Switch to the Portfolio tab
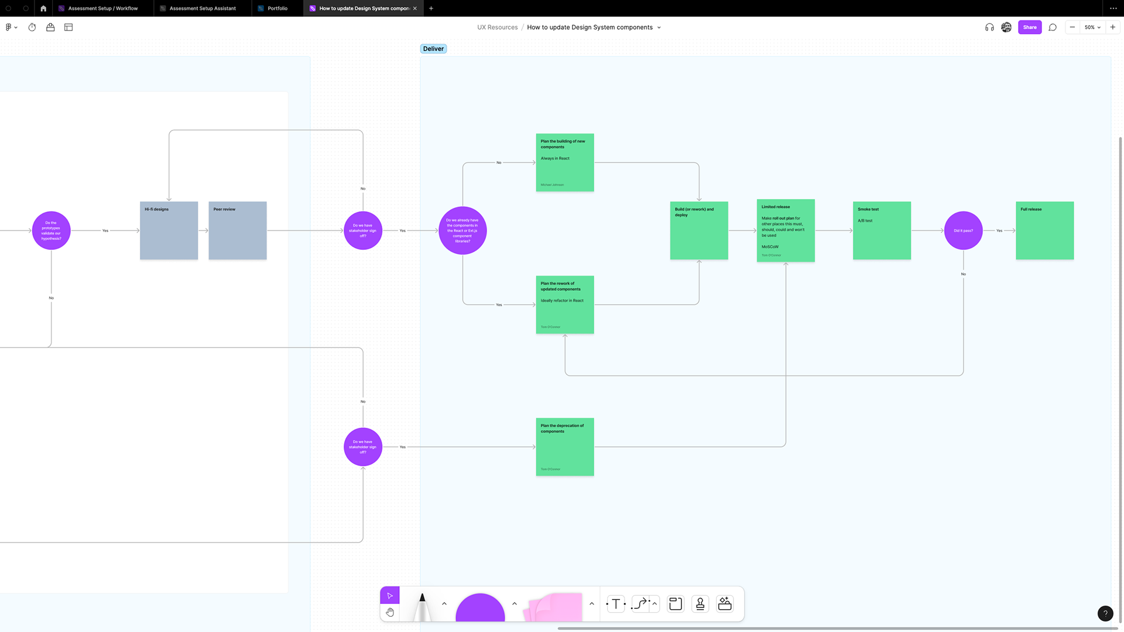This screenshot has height=632, width=1124. point(277,8)
